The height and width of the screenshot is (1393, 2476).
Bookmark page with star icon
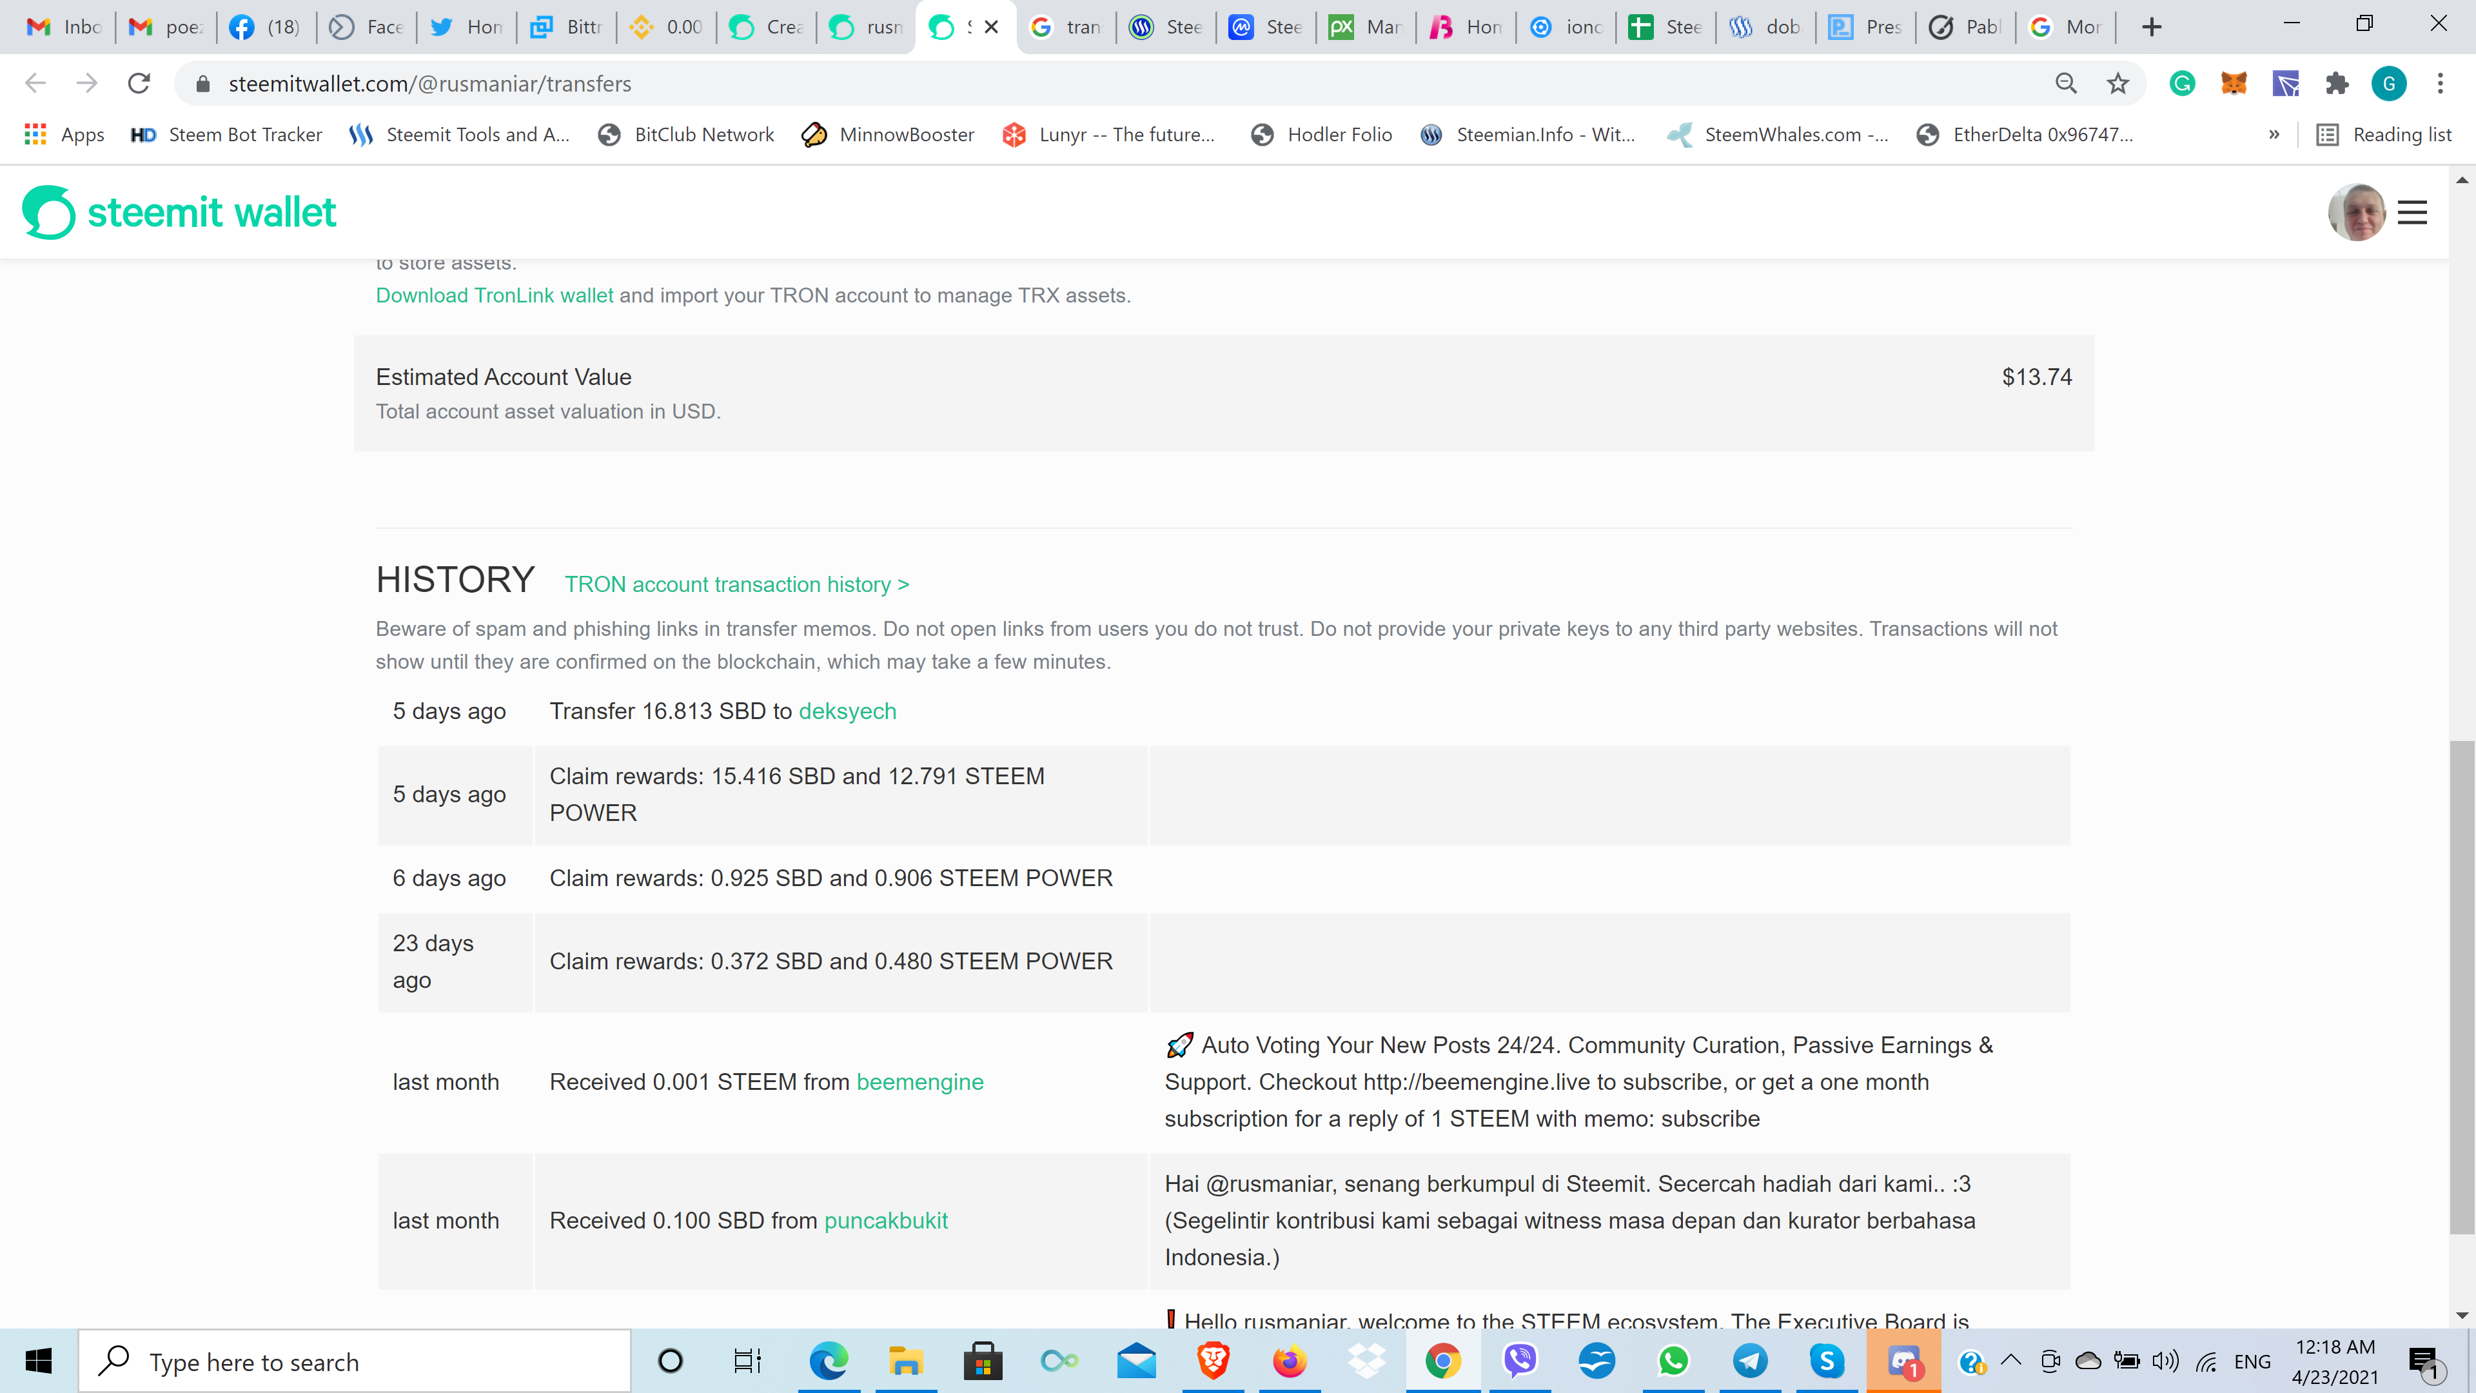(2117, 84)
